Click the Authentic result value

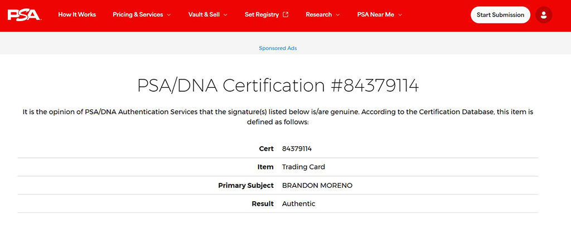tap(298, 204)
